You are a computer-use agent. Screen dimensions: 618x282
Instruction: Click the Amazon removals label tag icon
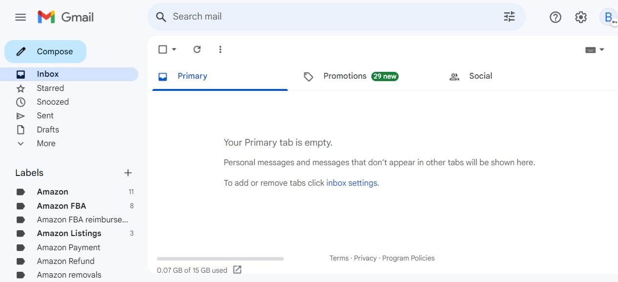click(21, 275)
